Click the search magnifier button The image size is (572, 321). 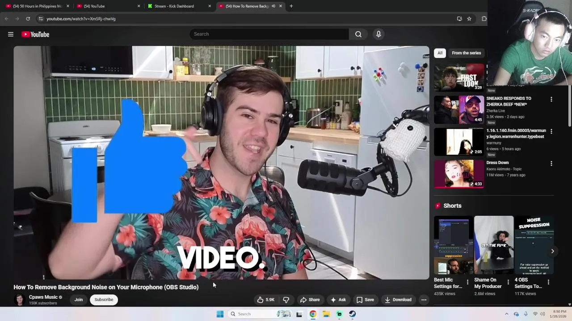358,34
